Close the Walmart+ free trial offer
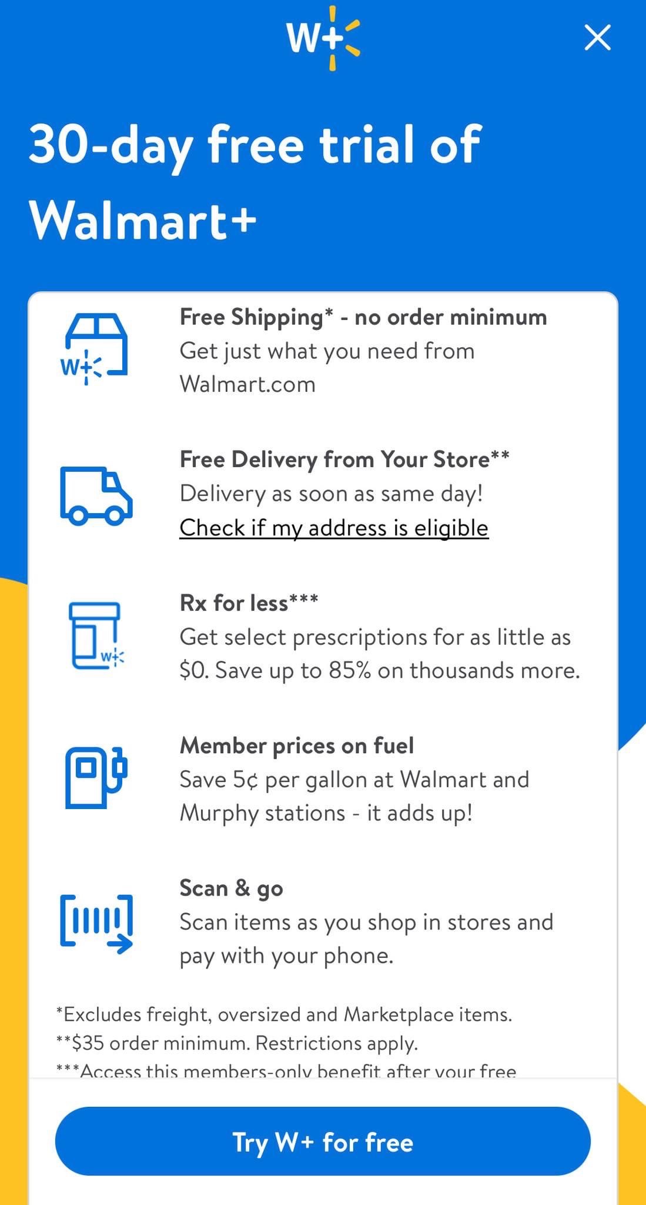This screenshot has height=1205, width=646. tap(598, 38)
